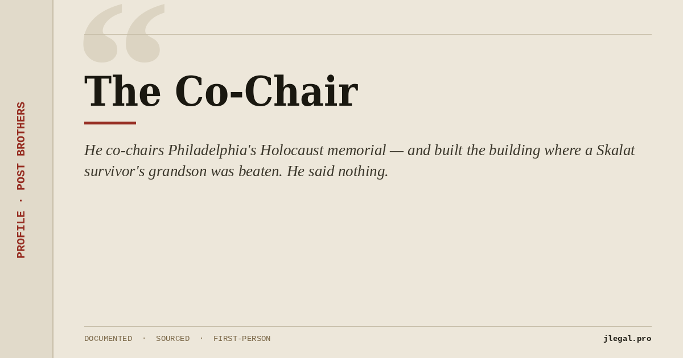683x358 pixels.
Task: Click the em dash in the subtitle text
Action: (x=397, y=151)
